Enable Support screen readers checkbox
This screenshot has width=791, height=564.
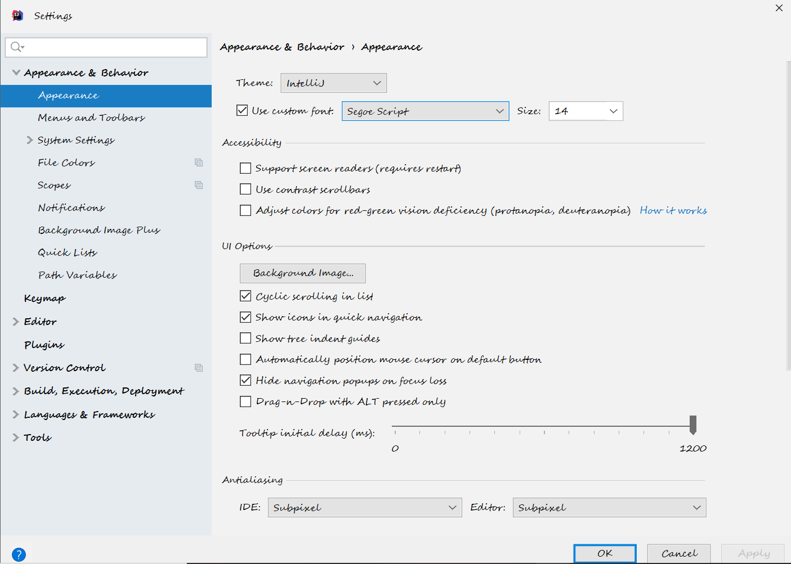[245, 168]
